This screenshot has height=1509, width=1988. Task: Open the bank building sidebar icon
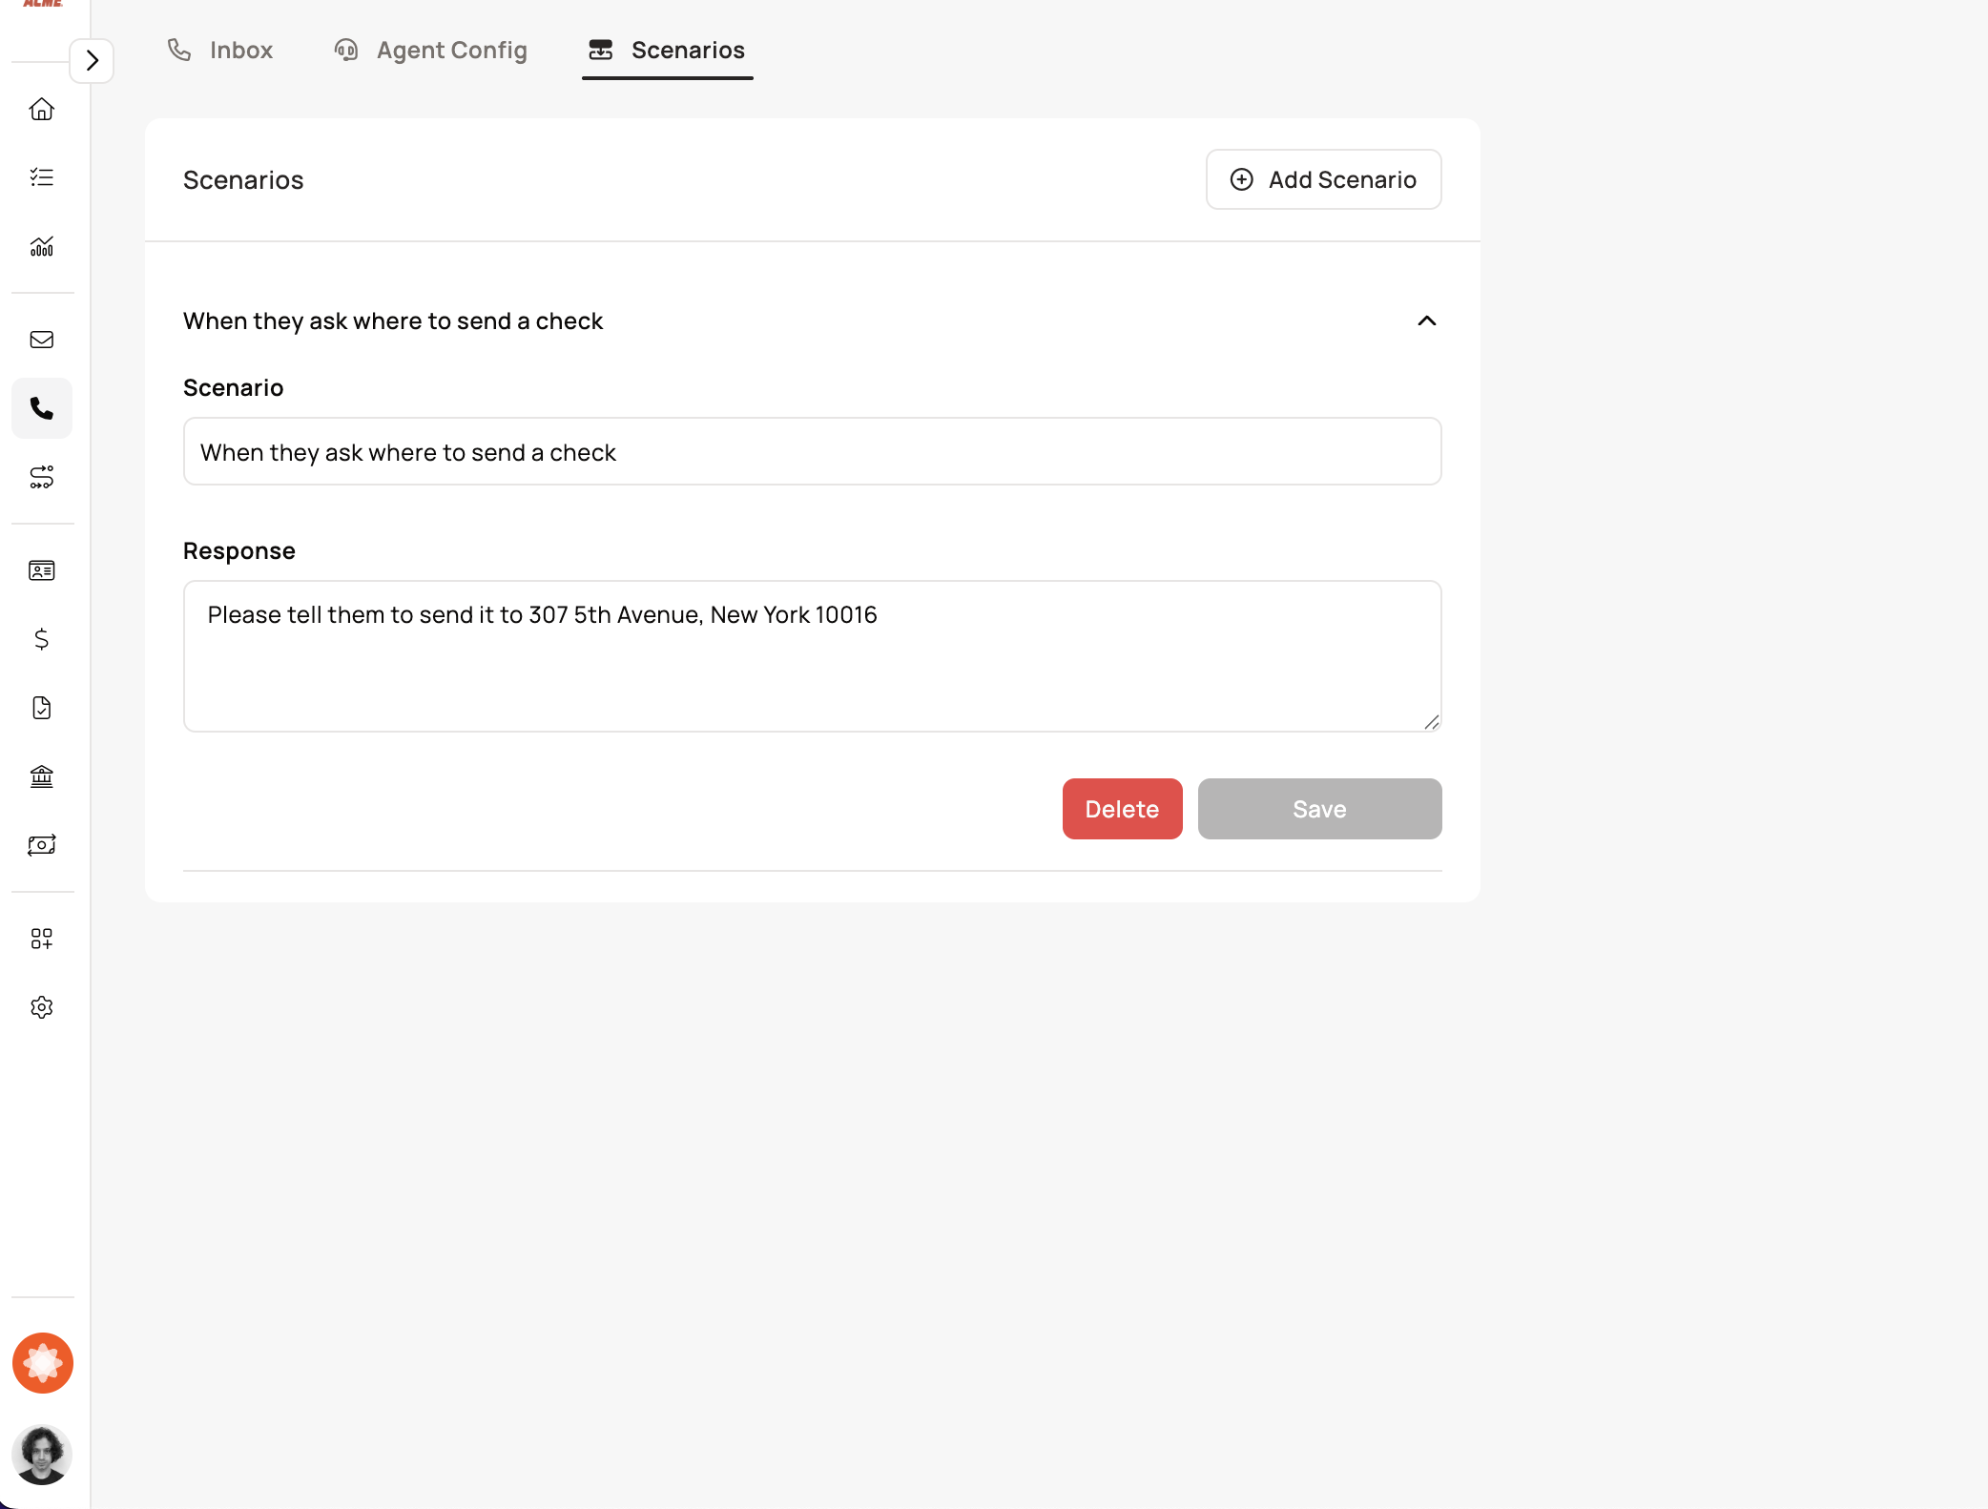[x=42, y=776]
